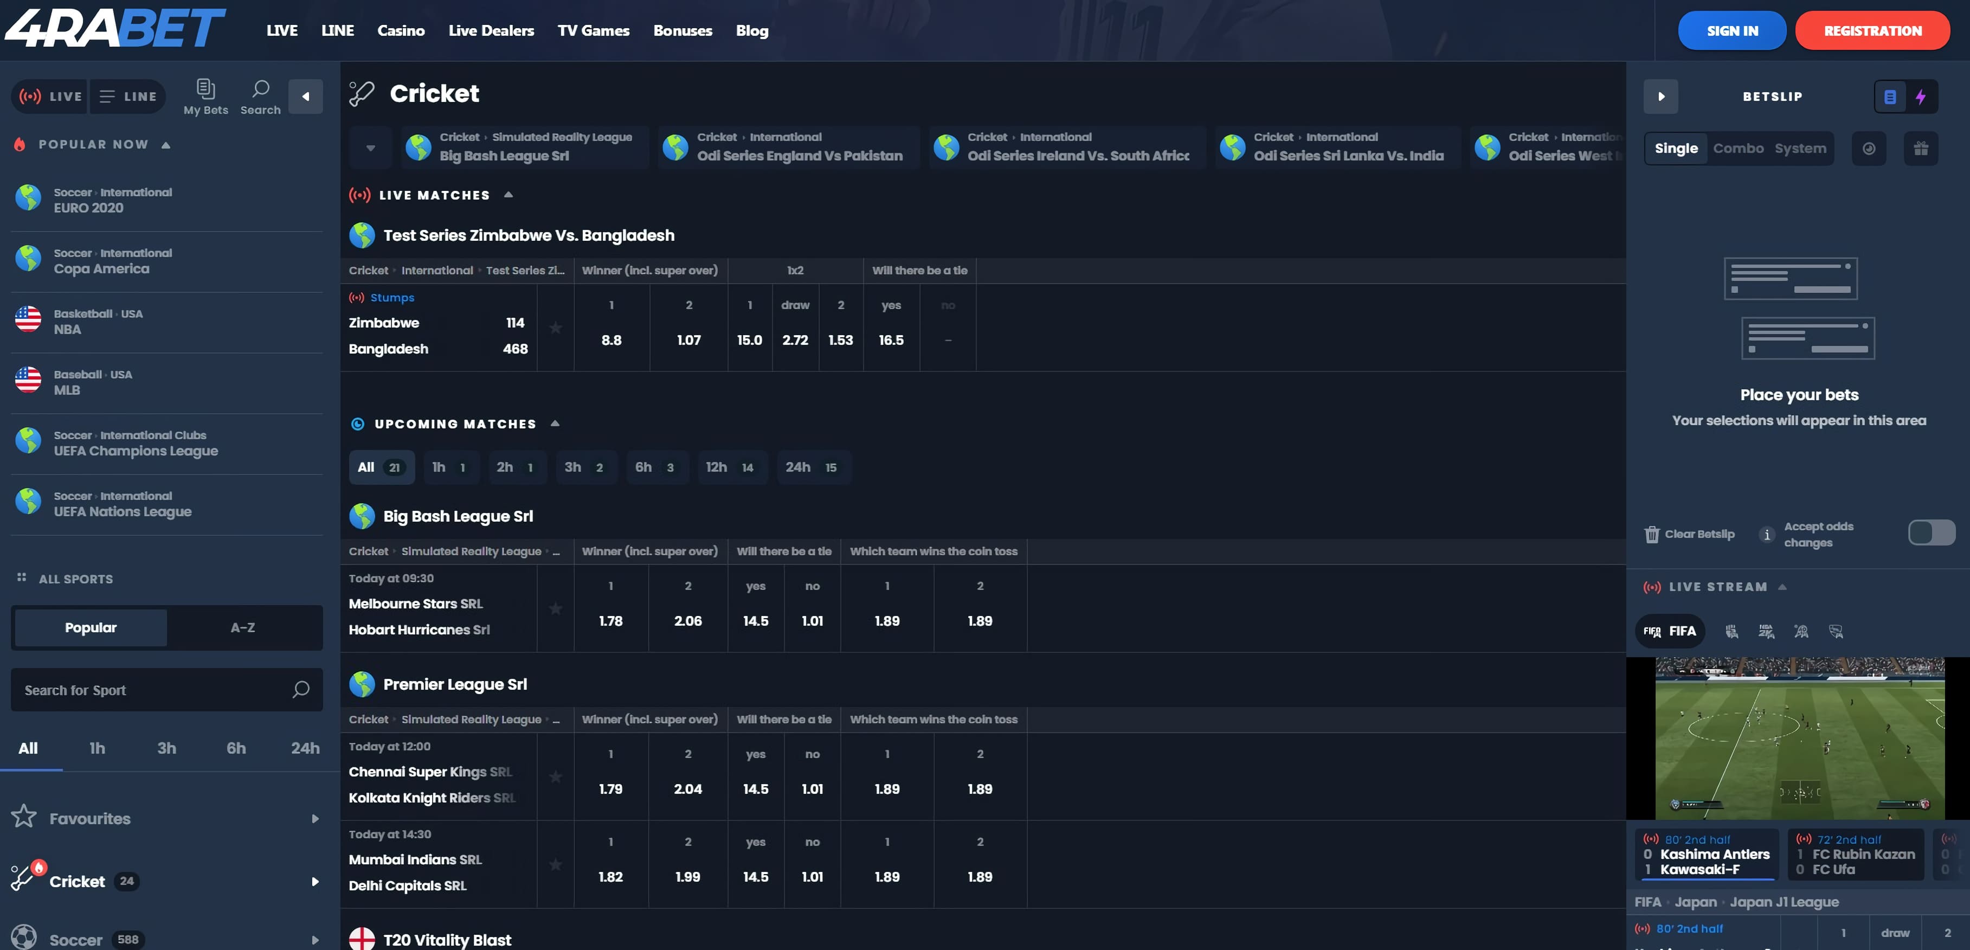Viewport: 1970px width, 950px height.
Task: Favourite Mumbai Indians vs Delhi Capitals star
Action: coord(556,864)
